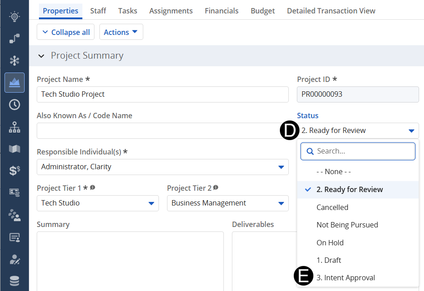Click the snowflake-shaped hub icon in sidebar
The image size is (424, 291).
coord(14,61)
